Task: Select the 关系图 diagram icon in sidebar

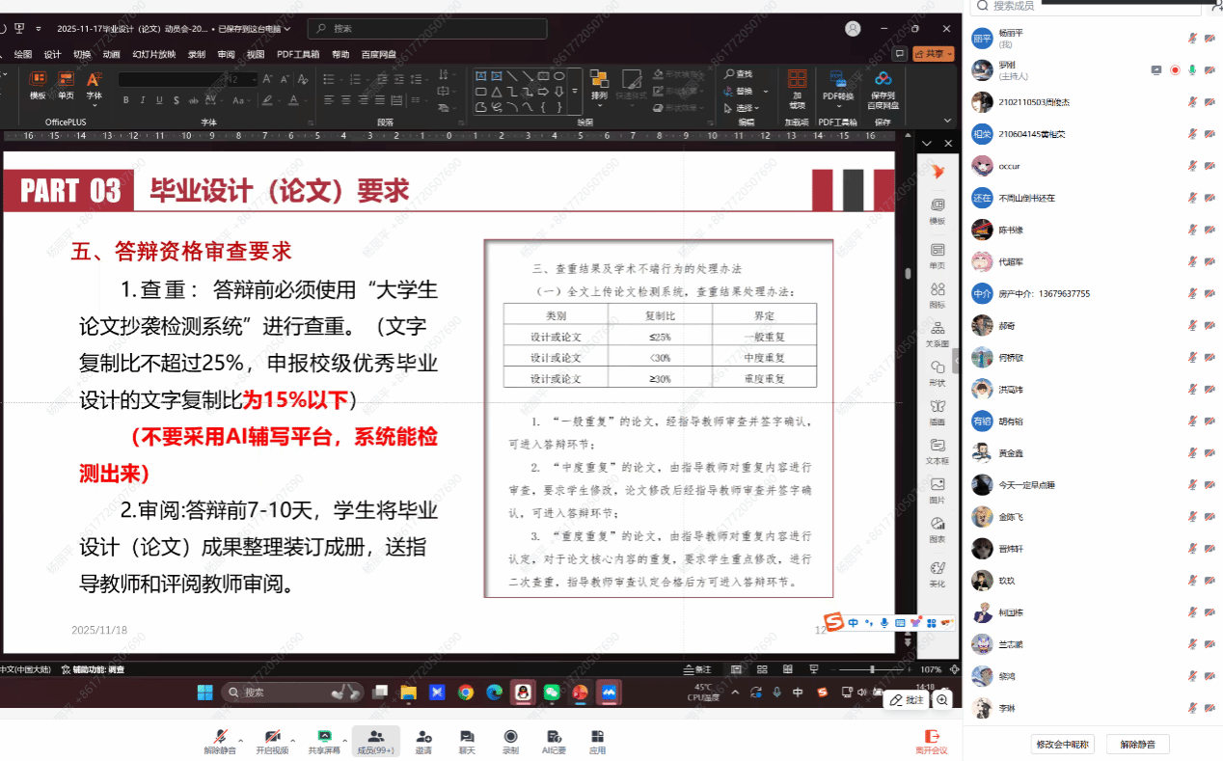Action: pos(937,333)
